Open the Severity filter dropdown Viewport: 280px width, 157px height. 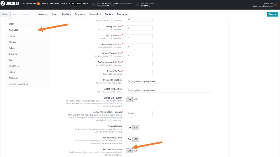click(x=43, y=14)
